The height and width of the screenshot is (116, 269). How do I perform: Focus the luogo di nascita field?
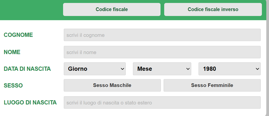click(162, 103)
